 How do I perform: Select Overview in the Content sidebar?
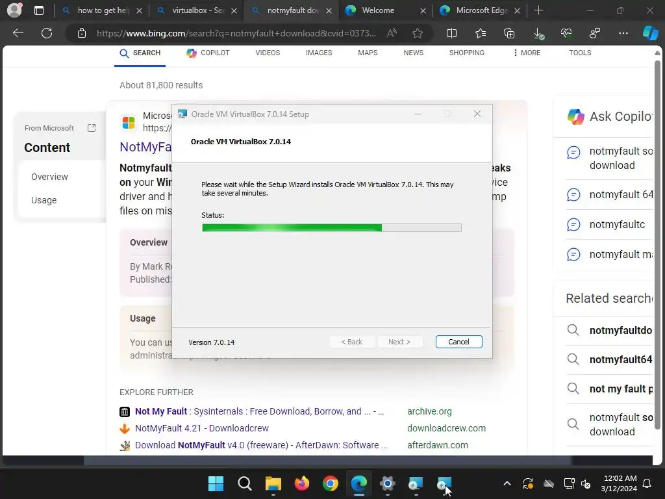click(x=49, y=177)
